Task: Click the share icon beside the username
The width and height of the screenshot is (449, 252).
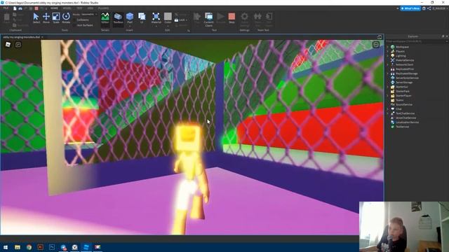Action: [429, 8]
